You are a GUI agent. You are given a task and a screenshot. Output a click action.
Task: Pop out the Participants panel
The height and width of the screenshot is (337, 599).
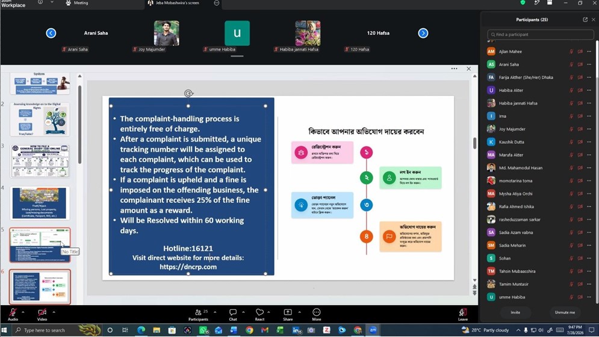pos(585,19)
